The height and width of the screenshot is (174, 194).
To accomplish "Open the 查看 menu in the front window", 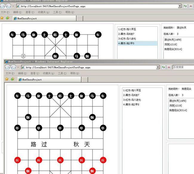I will [35, 73].
